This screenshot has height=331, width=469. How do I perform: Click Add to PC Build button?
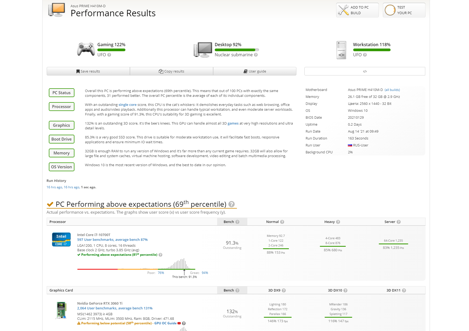357,10
